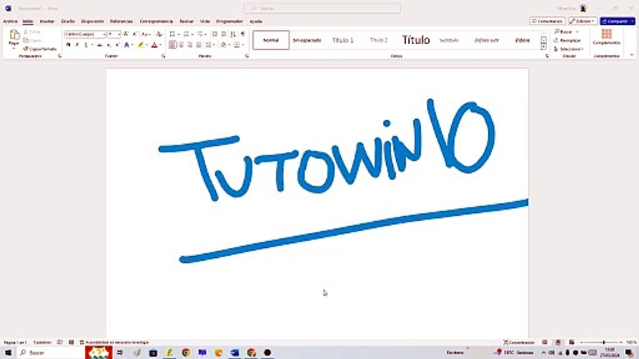Open the Disposición tab

(x=92, y=21)
